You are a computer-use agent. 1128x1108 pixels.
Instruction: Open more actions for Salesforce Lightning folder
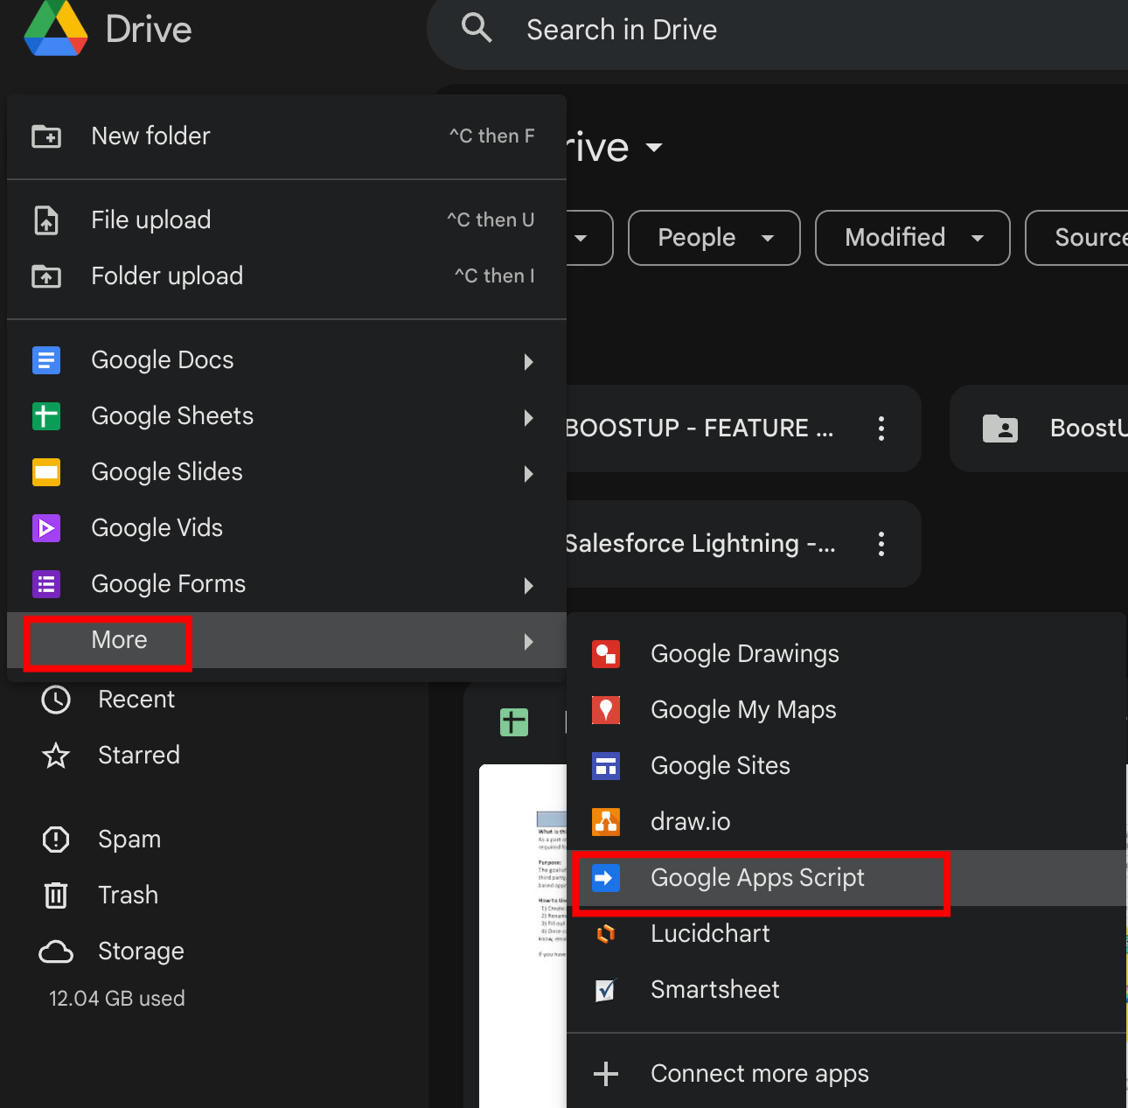pos(881,544)
